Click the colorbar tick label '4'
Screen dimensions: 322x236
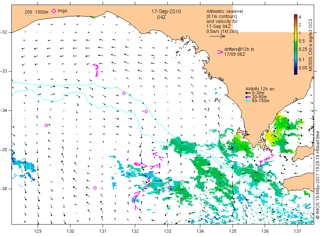[x=300, y=17]
